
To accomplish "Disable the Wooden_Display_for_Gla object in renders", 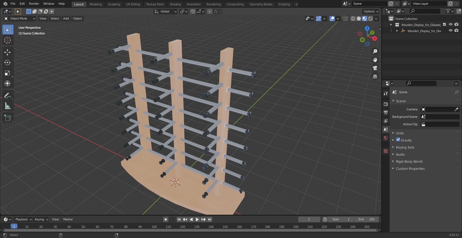I will click(x=457, y=31).
